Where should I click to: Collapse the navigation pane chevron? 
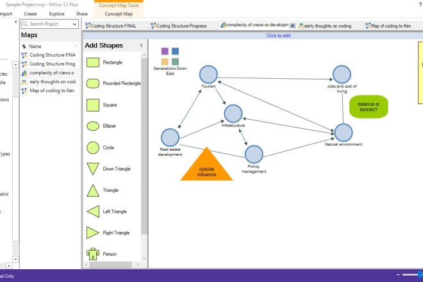(x=15, y=22)
